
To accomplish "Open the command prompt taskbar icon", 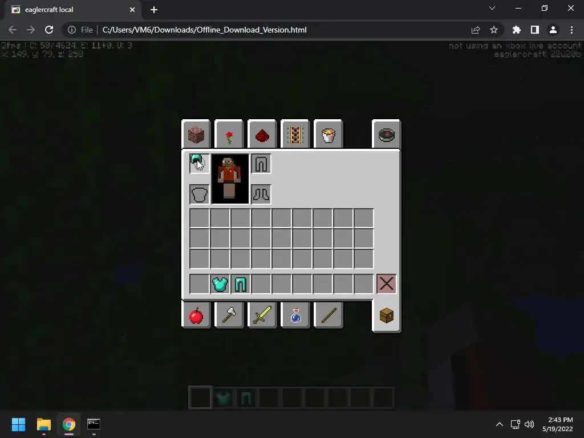I will pos(94,424).
